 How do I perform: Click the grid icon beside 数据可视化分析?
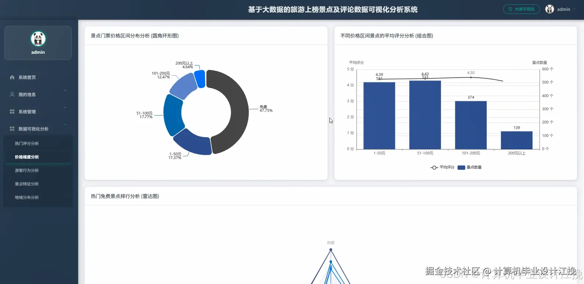(x=12, y=129)
